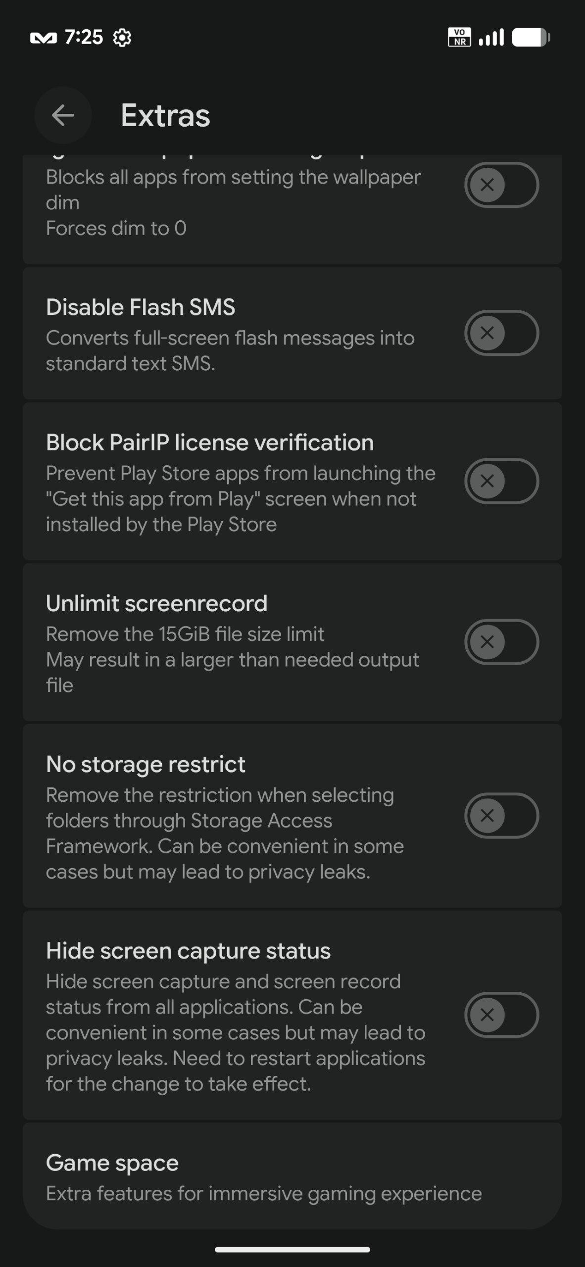This screenshot has width=585, height=1267.
Task: Tap the VoNR network indicator
Action: tap(459, 37)
